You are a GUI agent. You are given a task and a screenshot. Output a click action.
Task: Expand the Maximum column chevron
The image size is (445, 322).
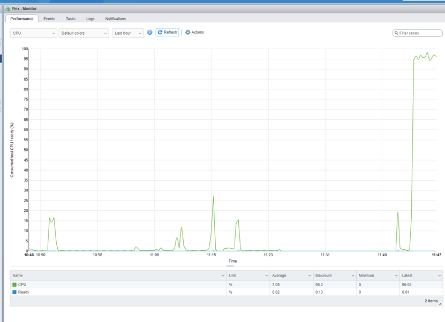click(x=353, y=275)
